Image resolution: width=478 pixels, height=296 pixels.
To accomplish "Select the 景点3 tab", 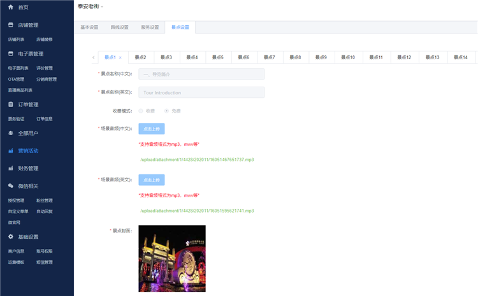I will click(166, 57).
